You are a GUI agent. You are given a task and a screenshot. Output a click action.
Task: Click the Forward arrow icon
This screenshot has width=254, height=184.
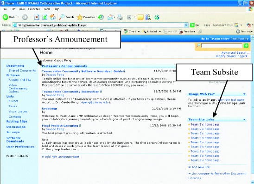[25, 17]
